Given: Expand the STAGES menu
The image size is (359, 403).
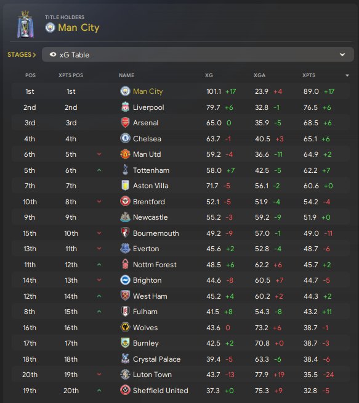Looking at the screenshot, I should [x=22, y=54].
